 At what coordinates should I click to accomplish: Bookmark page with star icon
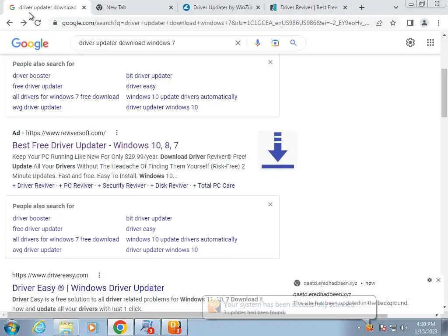(393, 23)
